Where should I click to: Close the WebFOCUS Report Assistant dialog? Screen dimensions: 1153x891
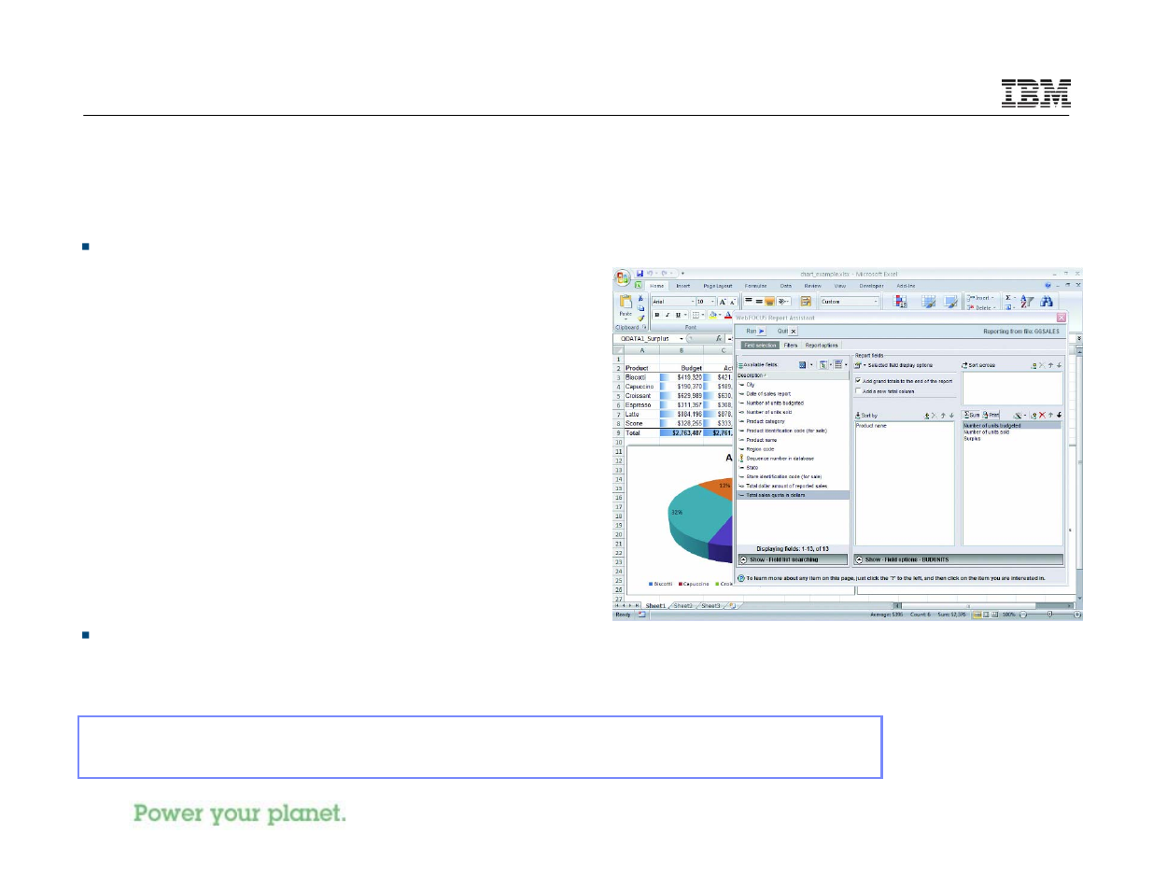tap(1061, 318)
